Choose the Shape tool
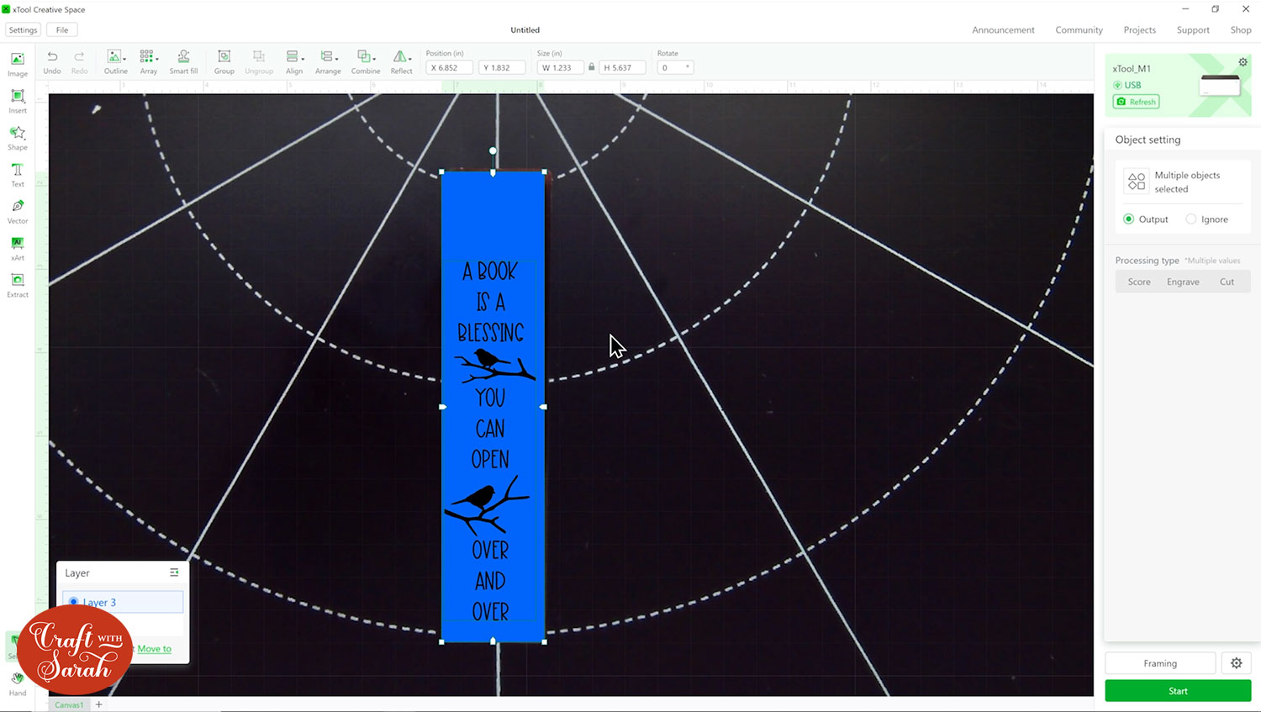This screenshot has height=712, width=1261. click(18, 138)
